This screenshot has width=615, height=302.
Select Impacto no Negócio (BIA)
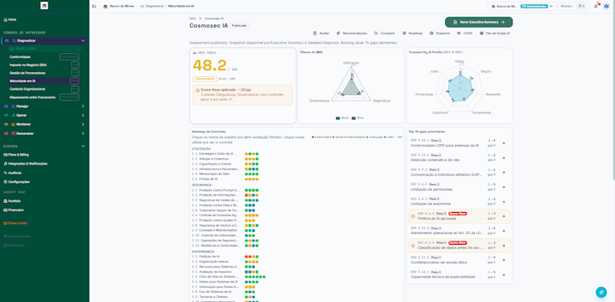tap(43, 65)
